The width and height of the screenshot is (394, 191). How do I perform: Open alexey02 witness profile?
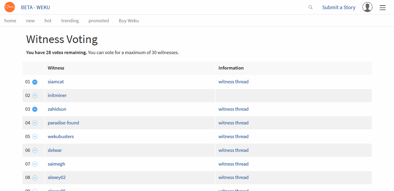point(57,177)
